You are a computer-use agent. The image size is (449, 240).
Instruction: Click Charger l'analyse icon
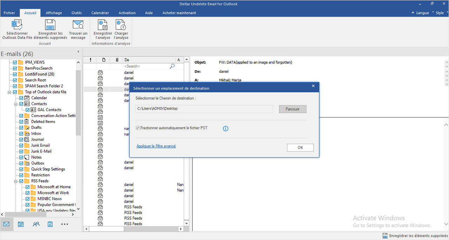pyautogui.click(x=121, y=25)
